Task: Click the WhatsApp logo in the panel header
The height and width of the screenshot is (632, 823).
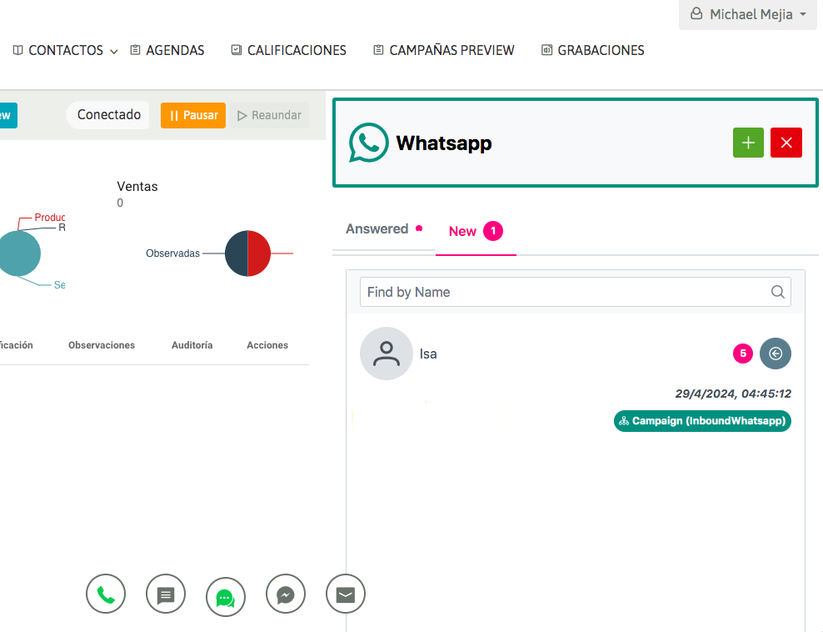Action: coord(369,143)
